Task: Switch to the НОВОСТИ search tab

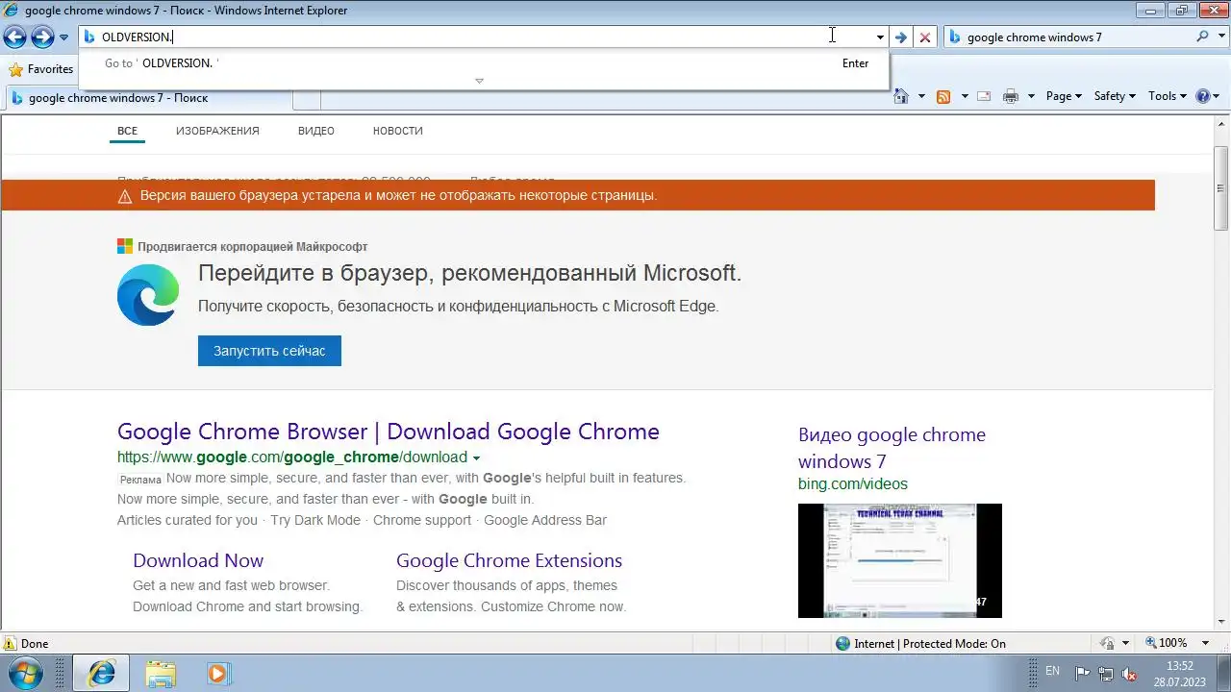Action: (398, 131)
